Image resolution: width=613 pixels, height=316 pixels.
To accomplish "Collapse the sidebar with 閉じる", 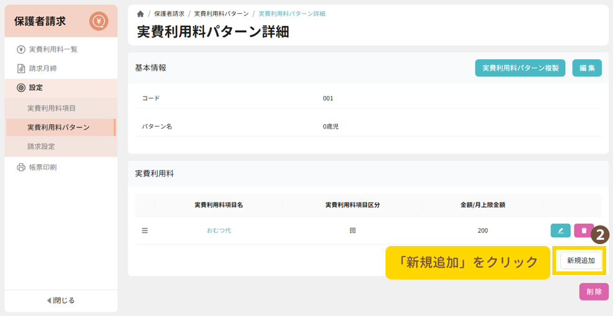I will pyautogui.click(x=61, y=301).
